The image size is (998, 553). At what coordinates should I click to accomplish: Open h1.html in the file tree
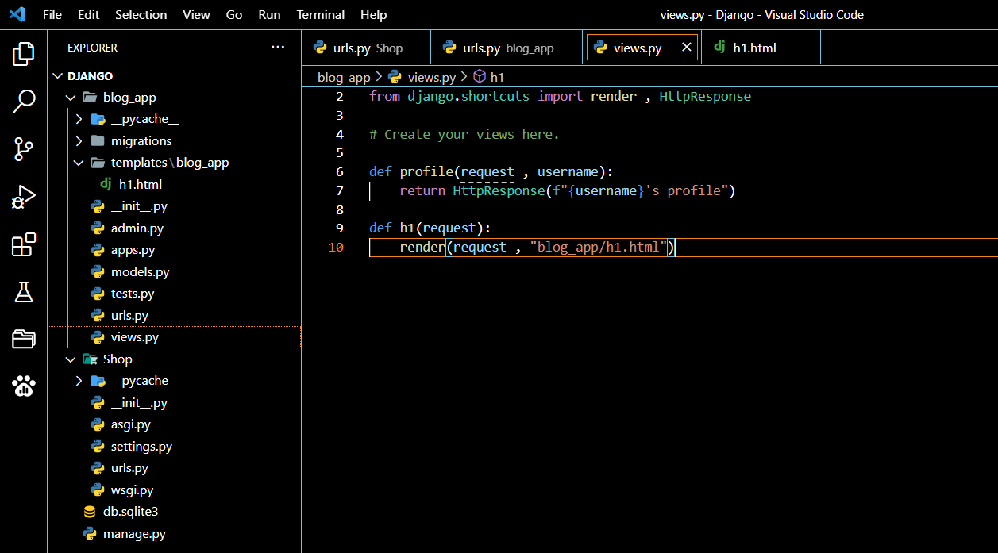pos(141,184)
